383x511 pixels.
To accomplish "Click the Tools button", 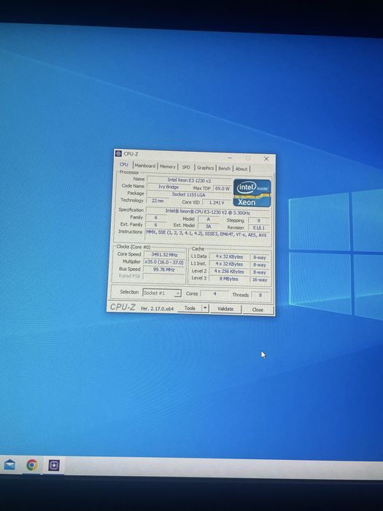I will coord(190,308).
